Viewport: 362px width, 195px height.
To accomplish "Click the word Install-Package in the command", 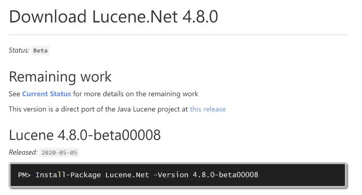I will click(68, 175).
